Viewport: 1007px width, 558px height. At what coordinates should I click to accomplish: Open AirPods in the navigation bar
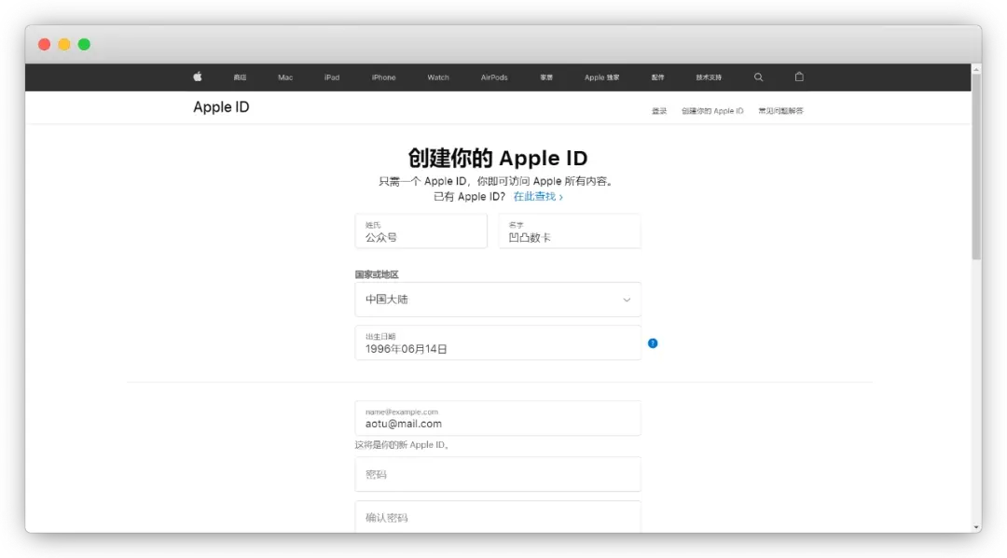pyautogui.click(x=494, y=77)
